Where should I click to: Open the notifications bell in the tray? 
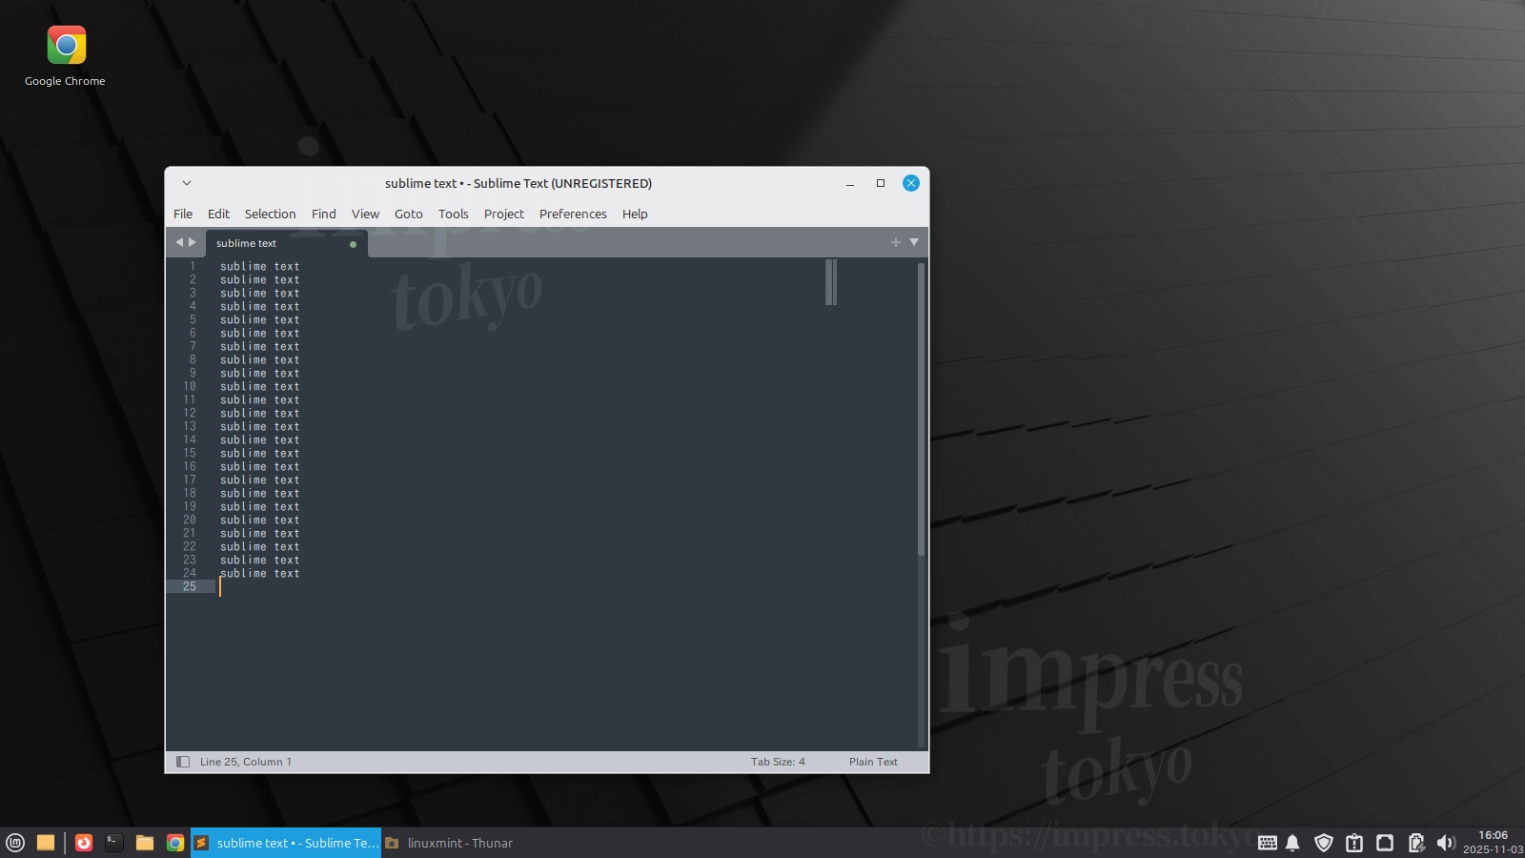(x=1292, y=843)
